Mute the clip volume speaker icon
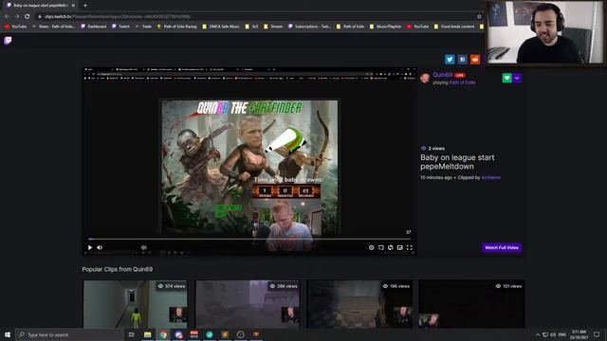 [x=100, y=247]
